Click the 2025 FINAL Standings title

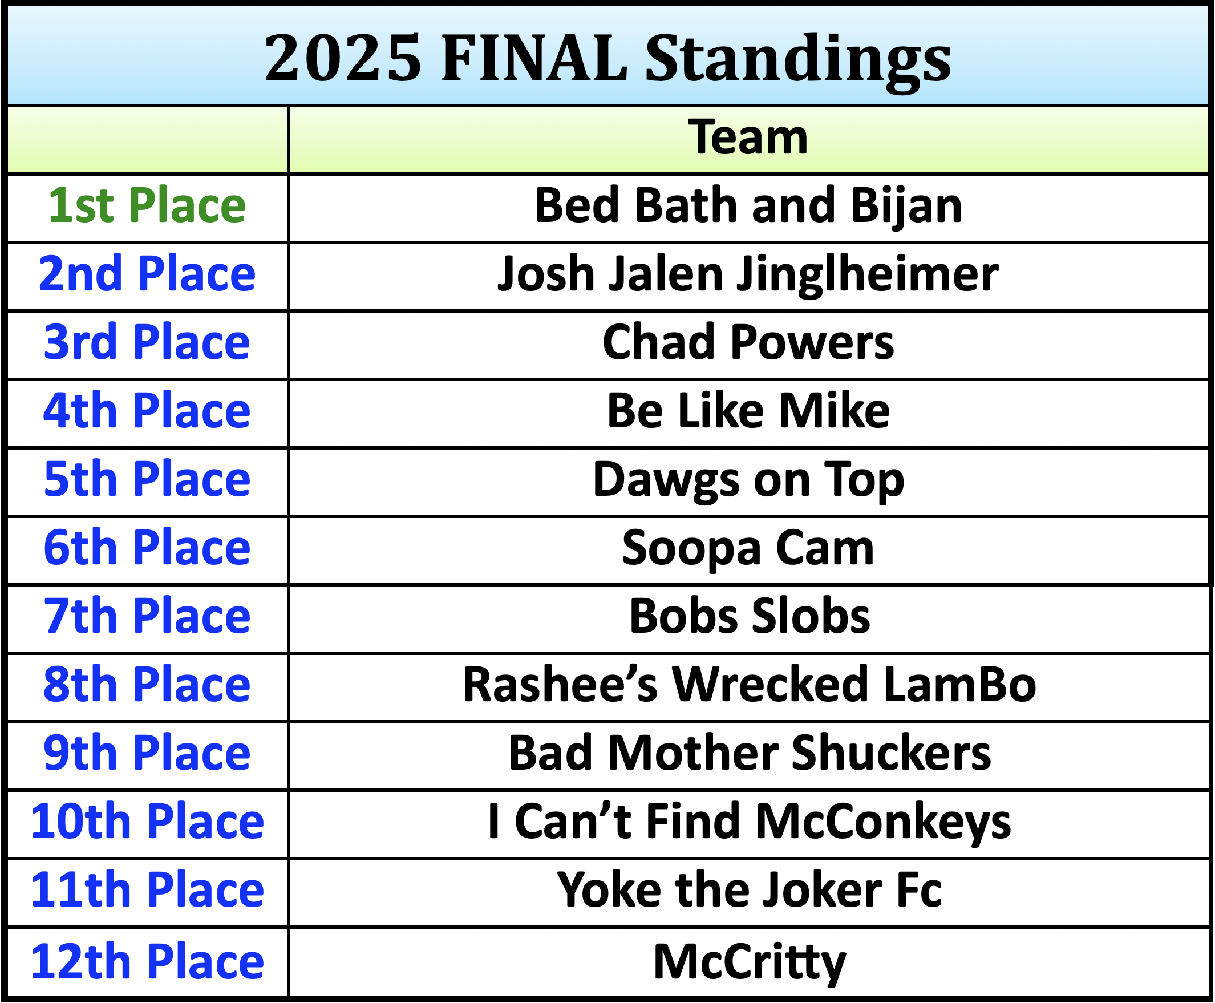[x=607, y=58]
